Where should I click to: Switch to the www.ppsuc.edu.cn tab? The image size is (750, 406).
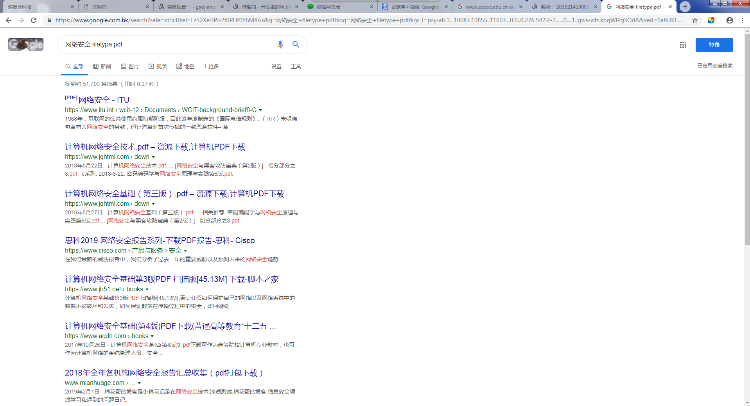click(489, 7)
